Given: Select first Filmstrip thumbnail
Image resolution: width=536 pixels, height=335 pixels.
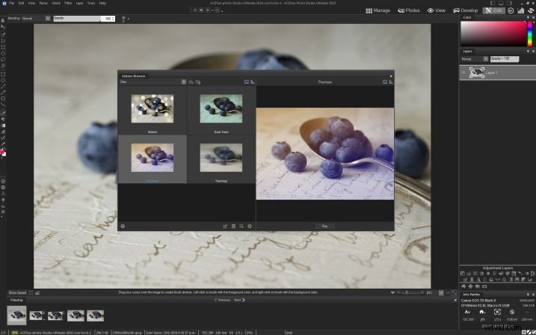Looking at the screenshot, I should point(16,315).
